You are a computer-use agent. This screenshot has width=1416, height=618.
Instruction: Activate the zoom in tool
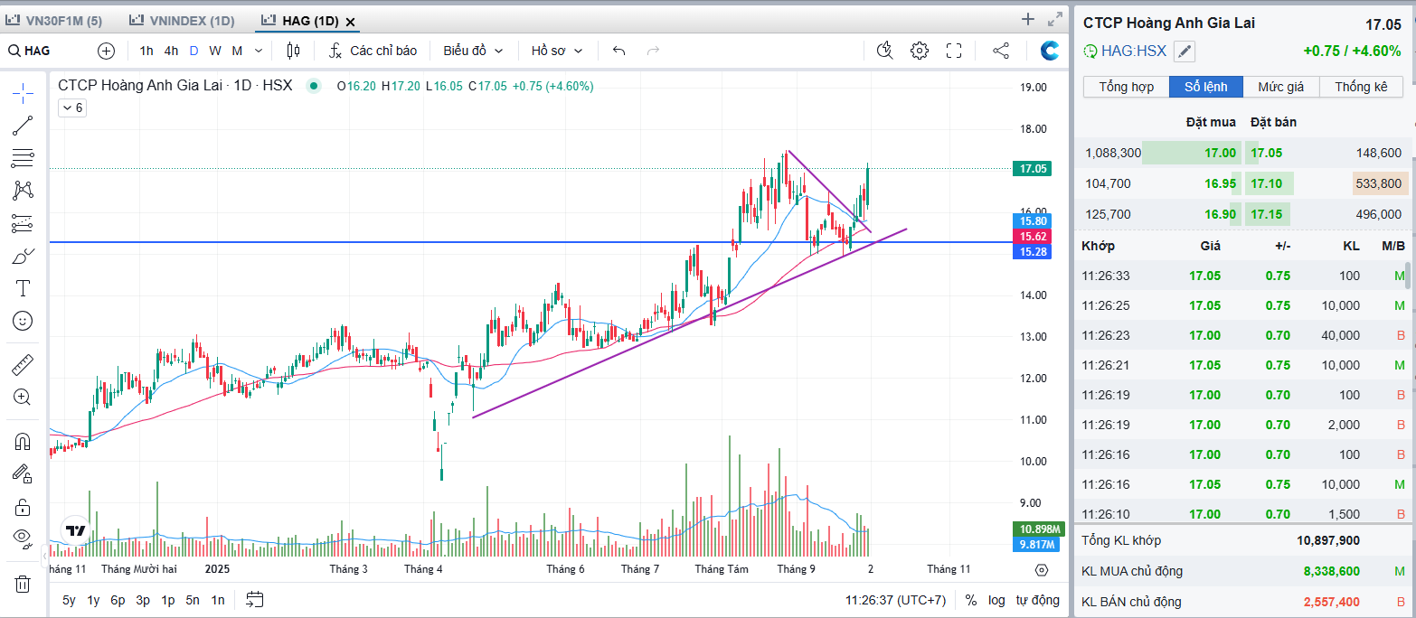23,398
